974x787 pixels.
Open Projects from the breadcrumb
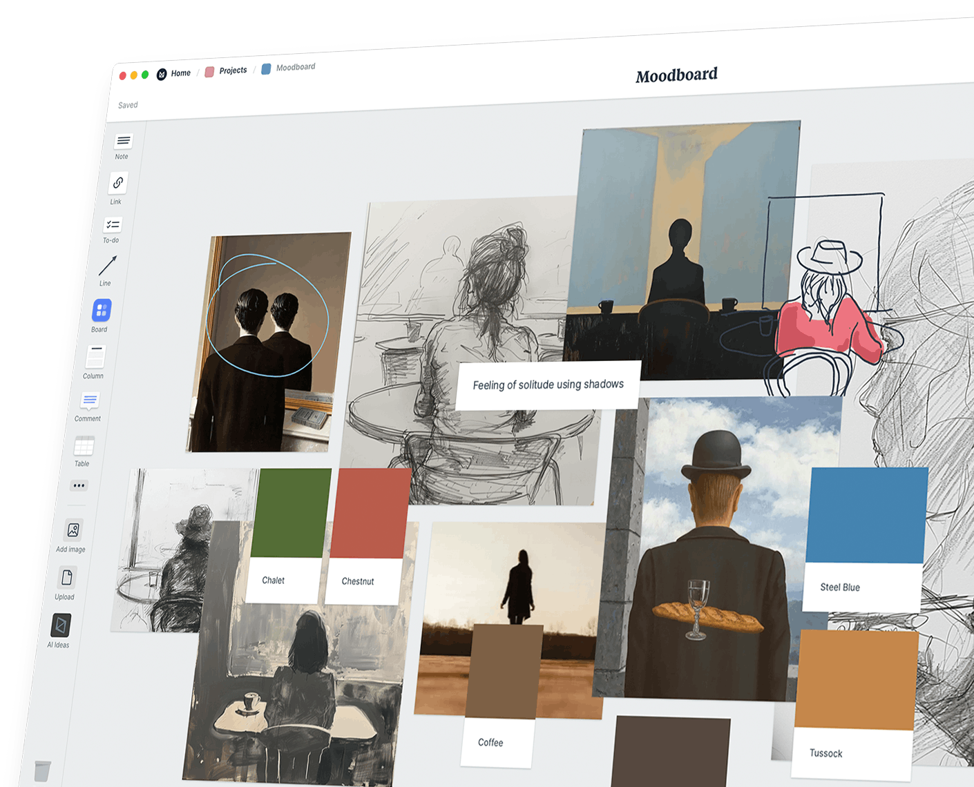[x=233, y=70]
